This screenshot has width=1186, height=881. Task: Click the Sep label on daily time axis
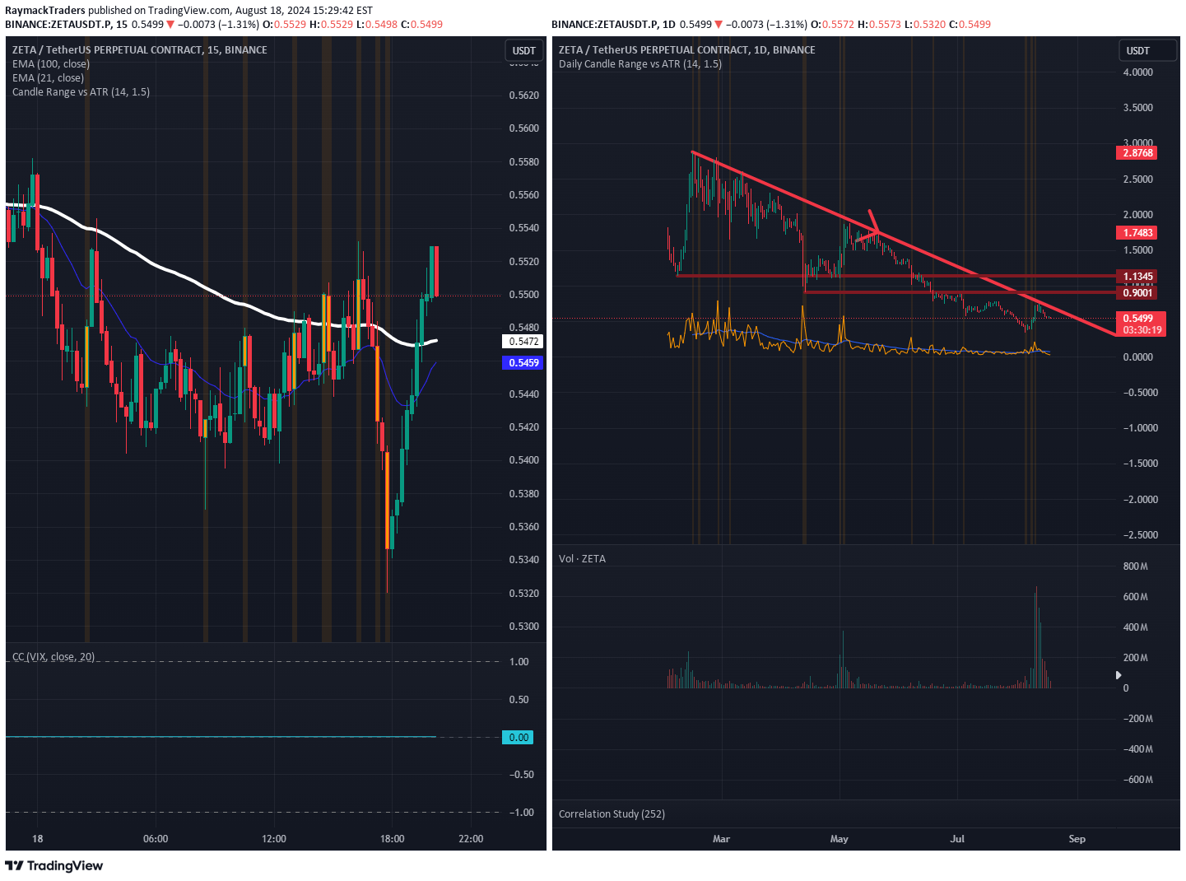[1077, 839]
